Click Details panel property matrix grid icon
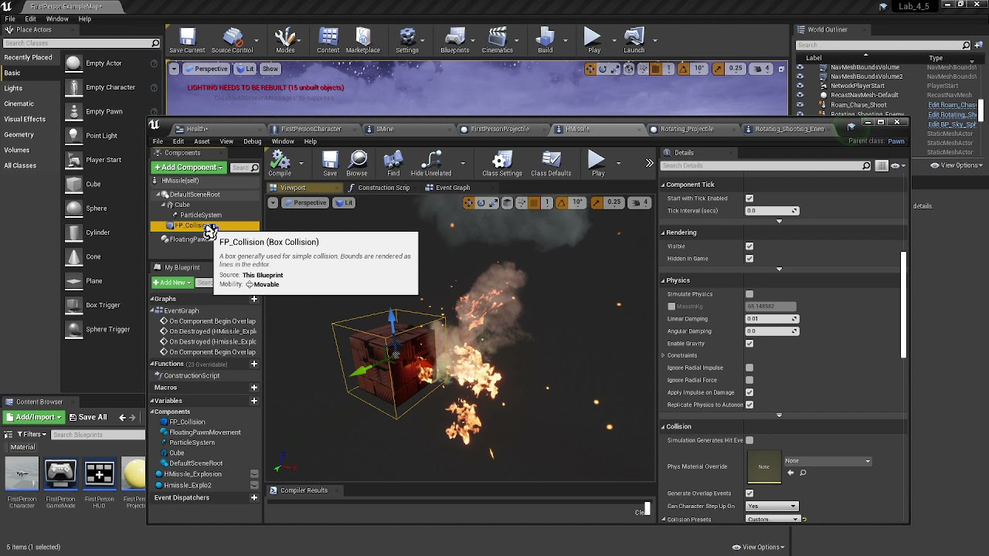Viewport: 989px width, 556px height. click(882, 166)
